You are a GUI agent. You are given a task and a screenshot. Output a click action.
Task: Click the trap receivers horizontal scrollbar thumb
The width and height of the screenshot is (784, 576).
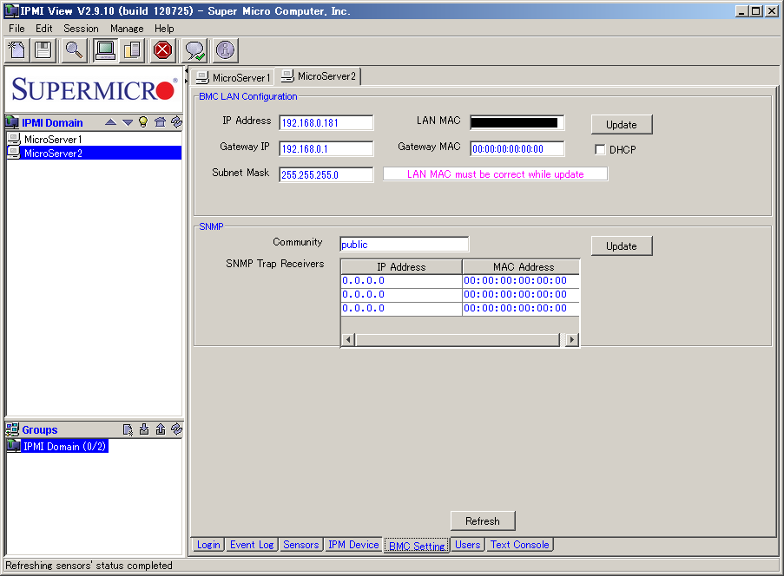pos(458,340)
